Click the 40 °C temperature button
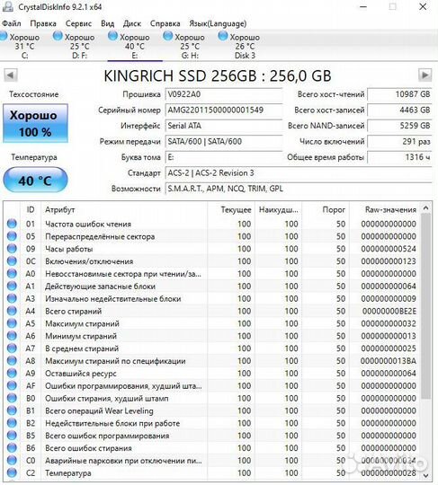438x485 pixels. 35,180
